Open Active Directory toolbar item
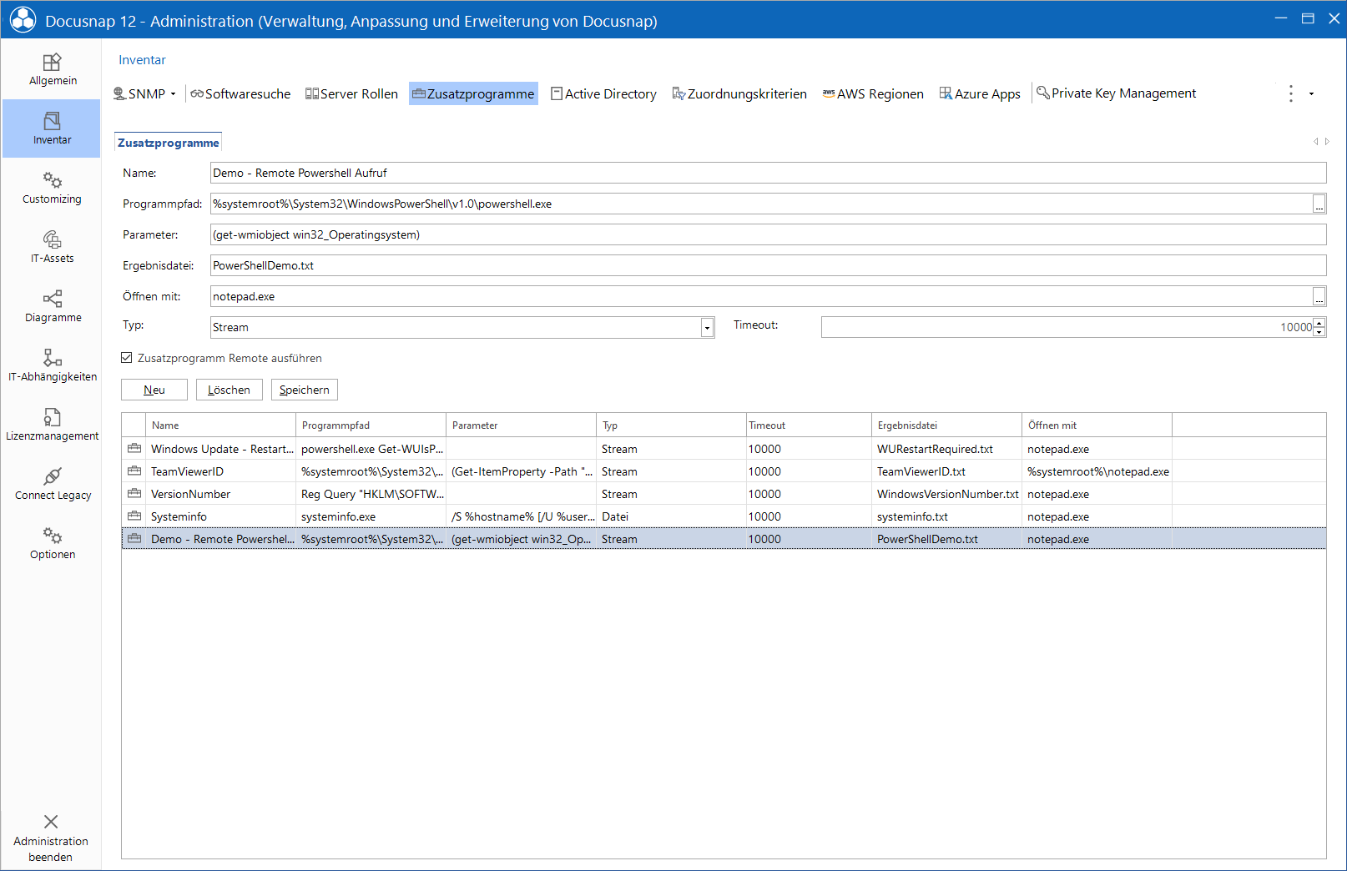Image resolution: width=1347 pixels, height=871 pixels. (x=603, y=93)
